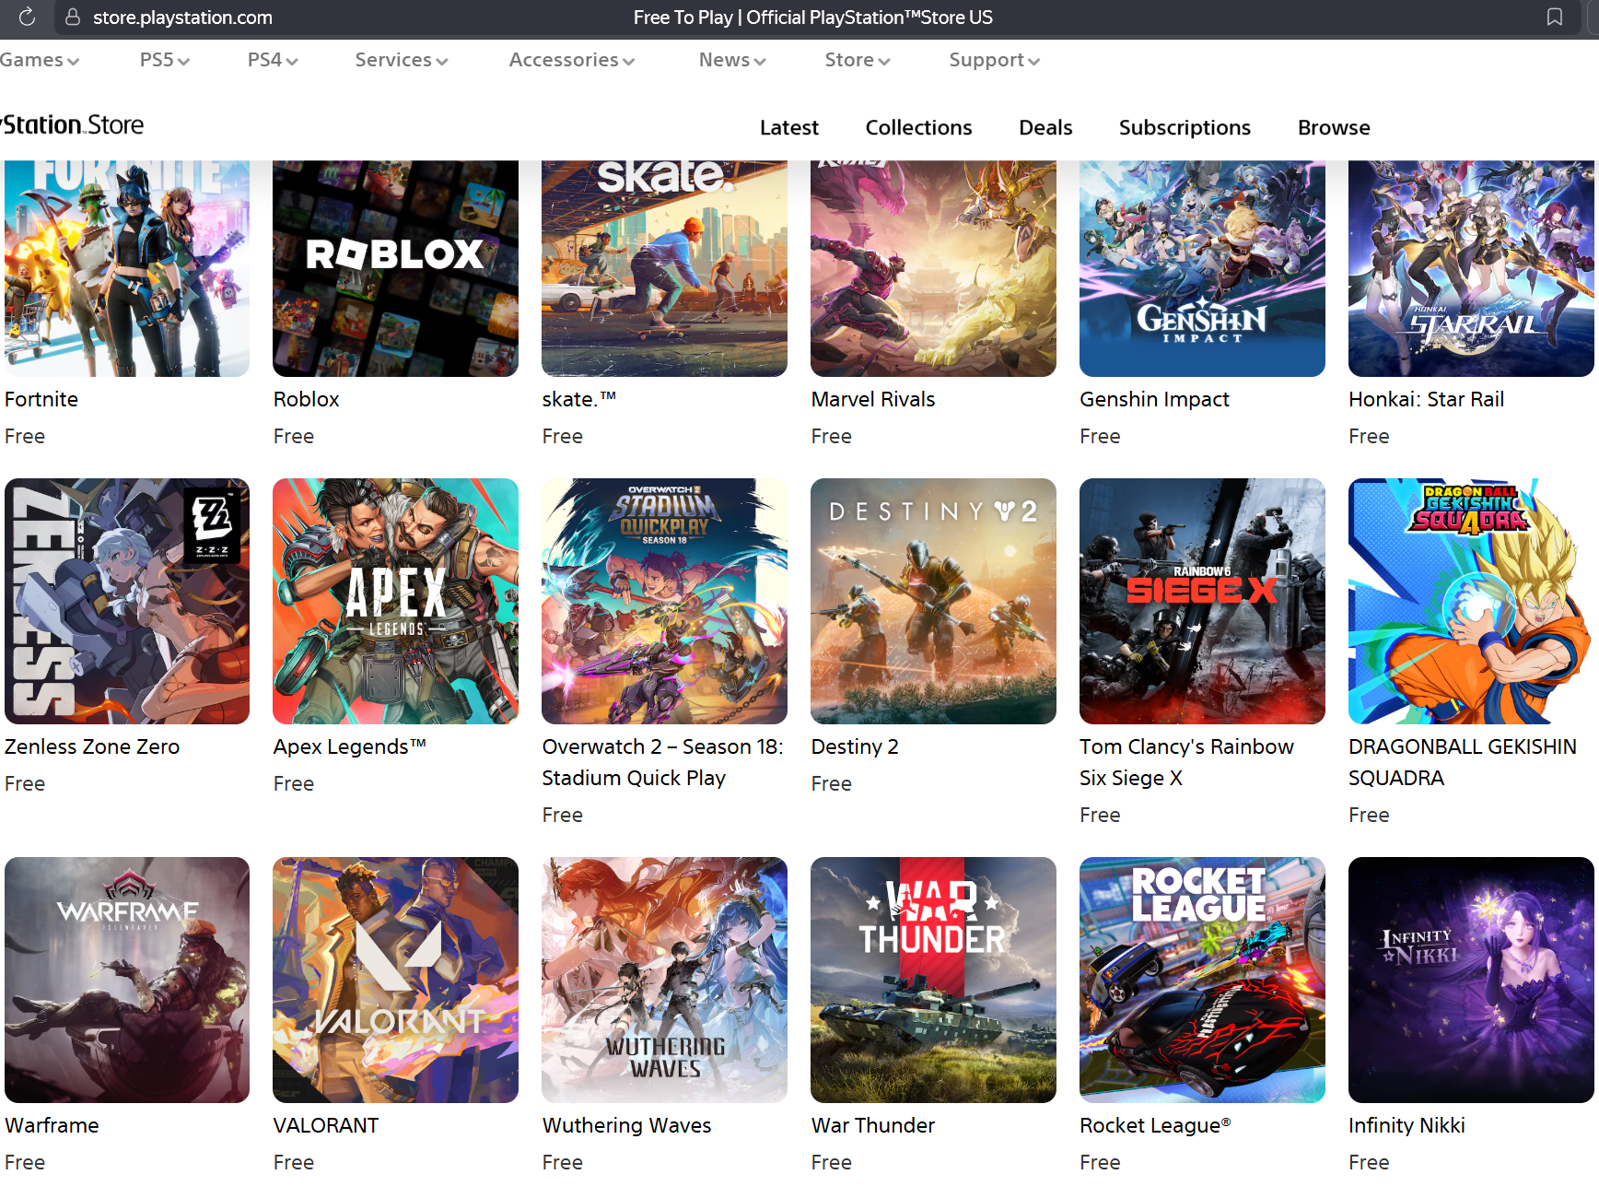The height and width of the screenshot is (1198, 1599).
Task: Expand the PS5 dropdown menu
Action: (x=165, y=60)
